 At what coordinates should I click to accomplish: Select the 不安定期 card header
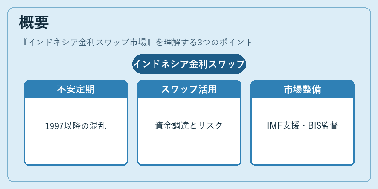click(76, 89)
